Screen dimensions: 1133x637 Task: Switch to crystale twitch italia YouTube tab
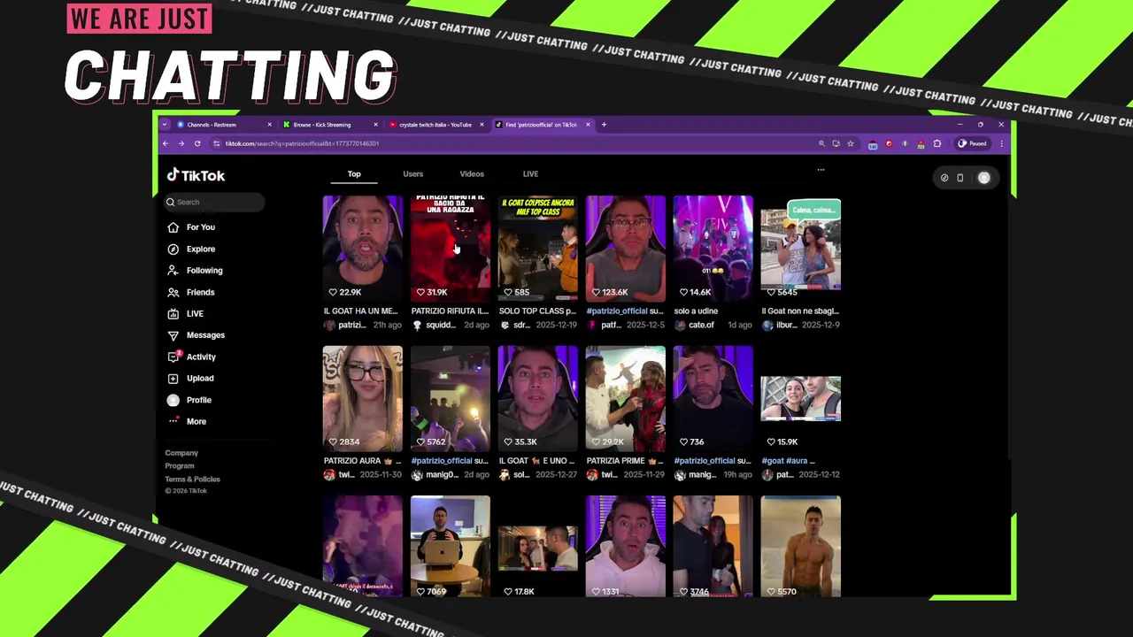(x=435, y=125)
